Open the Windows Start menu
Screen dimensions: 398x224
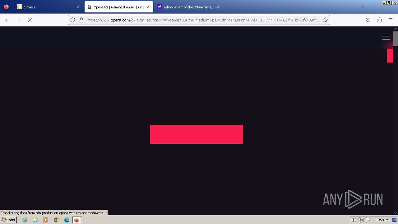tap(8, 220)
